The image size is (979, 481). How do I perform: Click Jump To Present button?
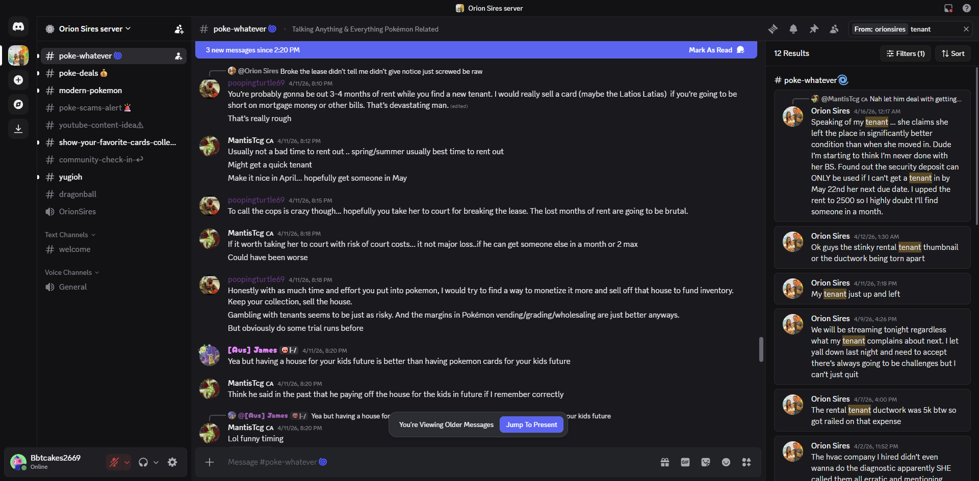coord(531,425)
